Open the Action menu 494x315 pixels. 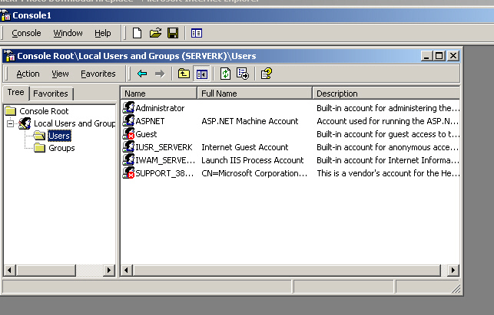pos(28,74)
